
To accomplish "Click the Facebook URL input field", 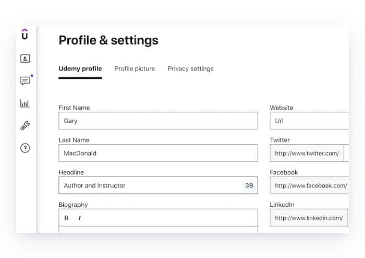I will click(x=309, y=185).
